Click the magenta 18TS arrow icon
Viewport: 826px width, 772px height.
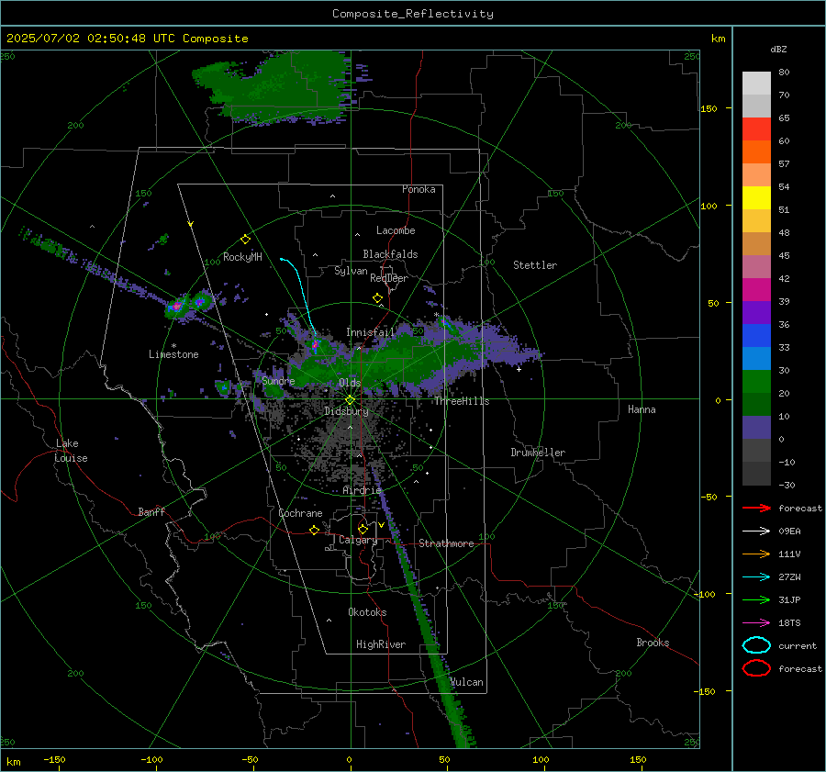[756, 623]
